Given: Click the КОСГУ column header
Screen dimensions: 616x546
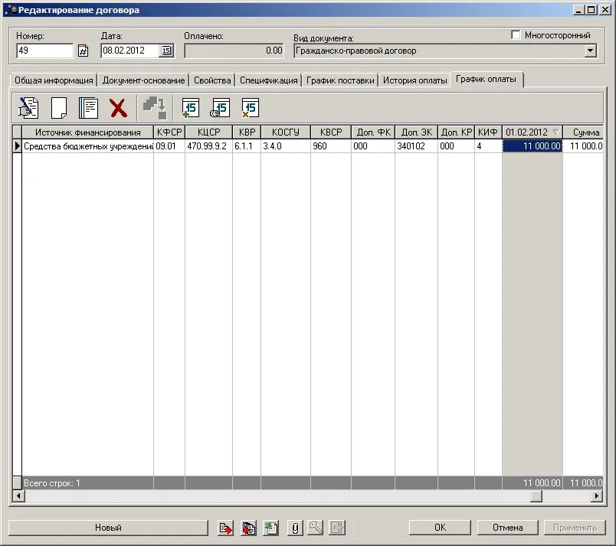Looking at the screenshot, I should [286, 132].
